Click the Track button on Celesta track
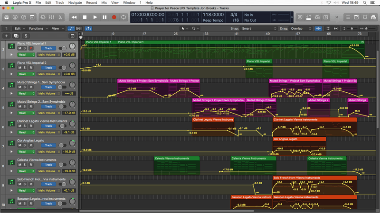The image size is (380, 213). coord(48,165)
